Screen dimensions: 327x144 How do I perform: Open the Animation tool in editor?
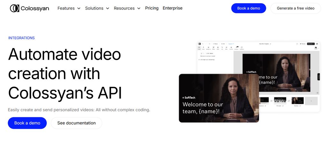[236, 48]
